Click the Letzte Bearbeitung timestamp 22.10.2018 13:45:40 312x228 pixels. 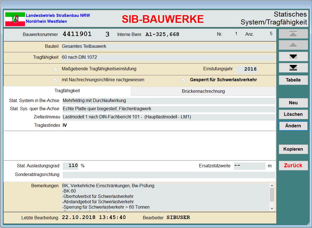pos(94,217)
